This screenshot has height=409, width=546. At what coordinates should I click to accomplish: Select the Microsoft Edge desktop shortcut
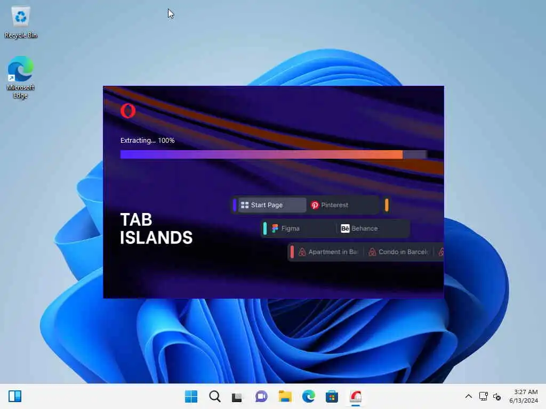point(20,77)
